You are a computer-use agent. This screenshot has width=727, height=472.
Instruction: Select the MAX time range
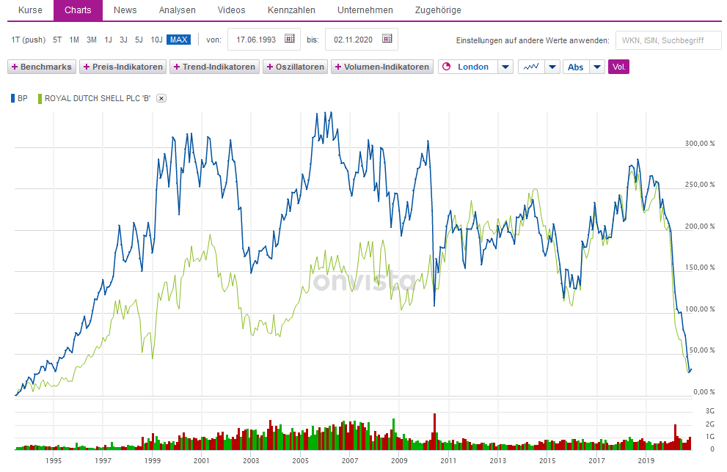pos(178,40)
